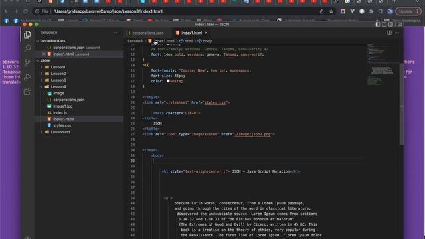Click the editor vertical scrollbar thumb
425x239 pixels.
tap(401, 104)
